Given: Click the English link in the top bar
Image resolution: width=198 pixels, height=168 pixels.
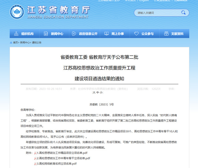Looking at the screenshot, I should (x=144, y=1).
